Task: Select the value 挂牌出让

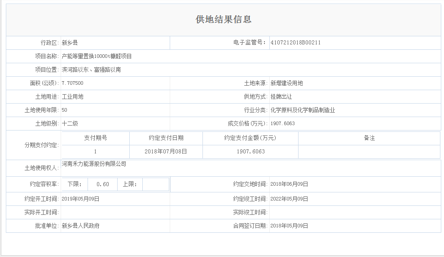Action: click(x=281, y=96)
